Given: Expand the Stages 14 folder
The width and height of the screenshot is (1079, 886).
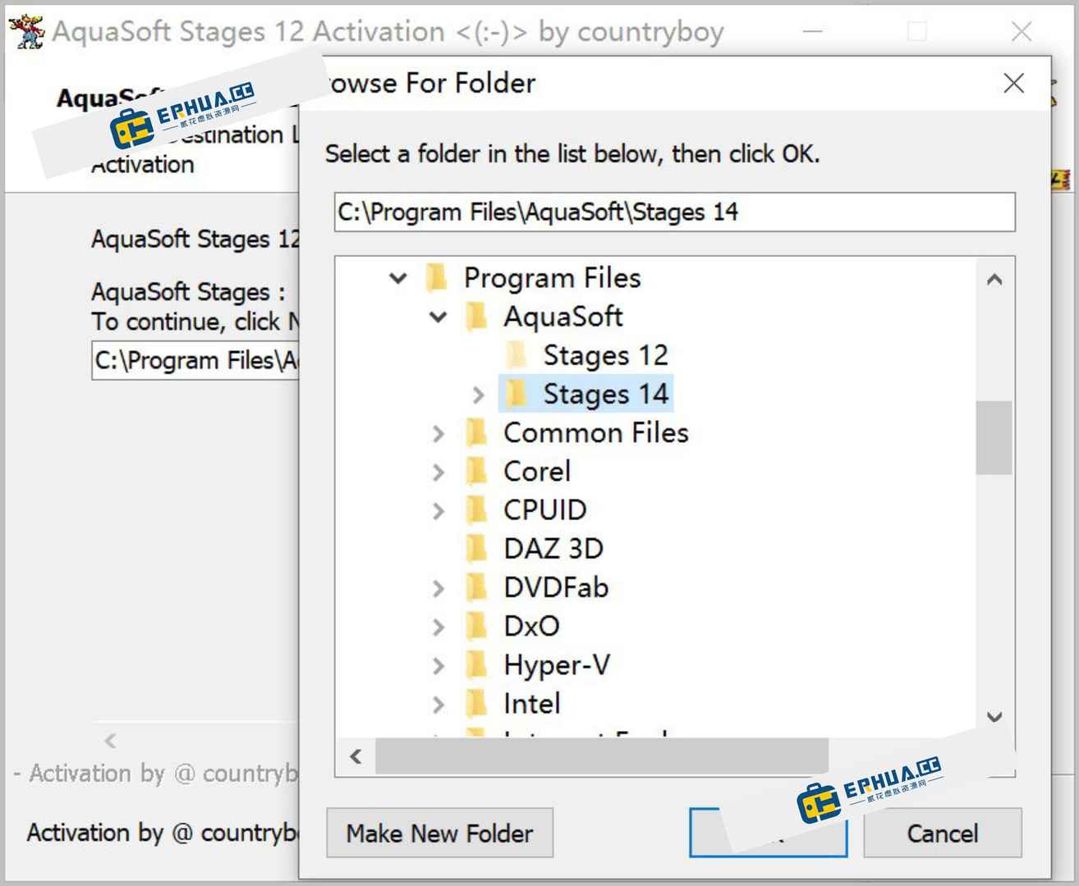Looking at the screenshot, I should click(479, 395).
